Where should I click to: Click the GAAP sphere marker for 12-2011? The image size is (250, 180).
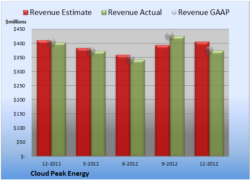coord(51,43)
